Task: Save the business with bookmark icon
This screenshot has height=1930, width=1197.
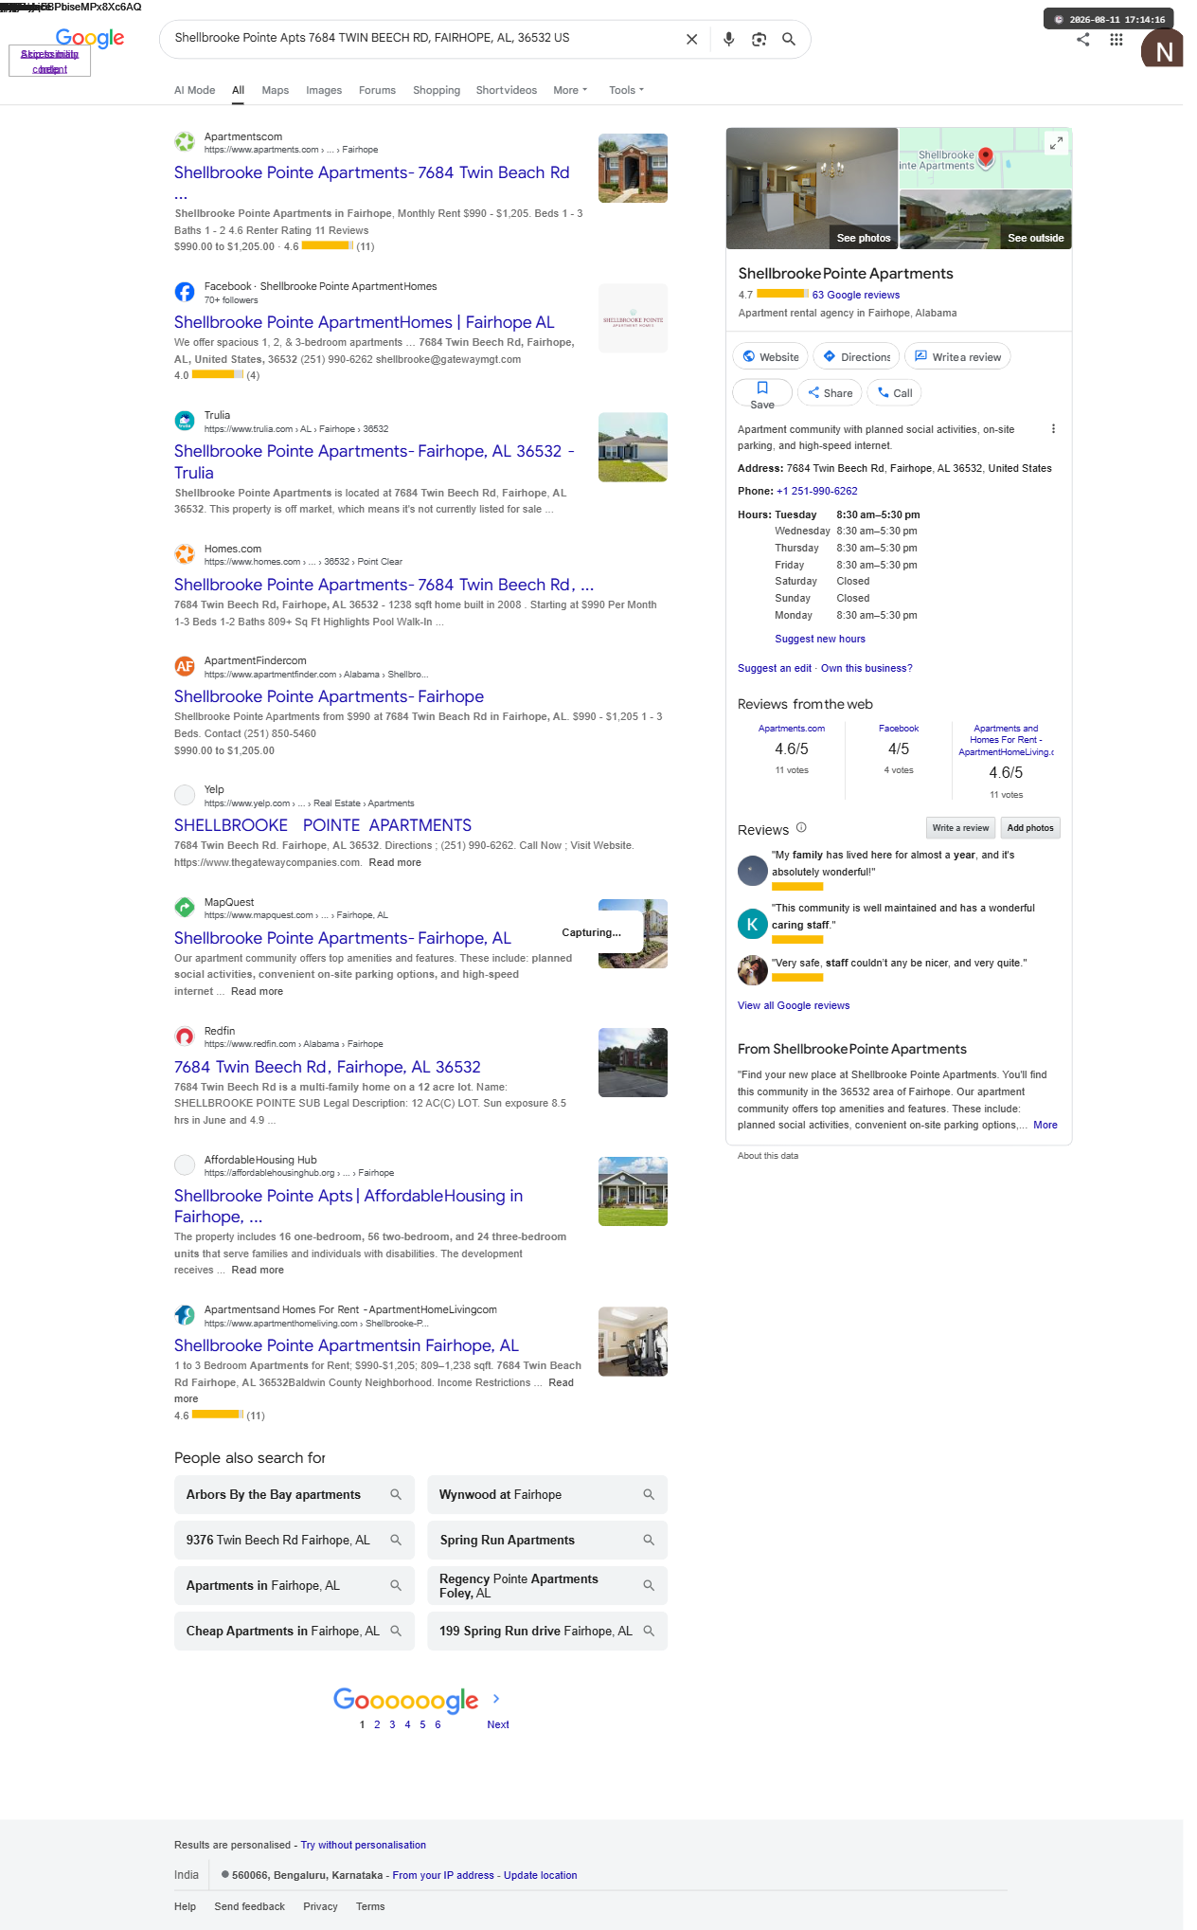Action: [762, 393]
